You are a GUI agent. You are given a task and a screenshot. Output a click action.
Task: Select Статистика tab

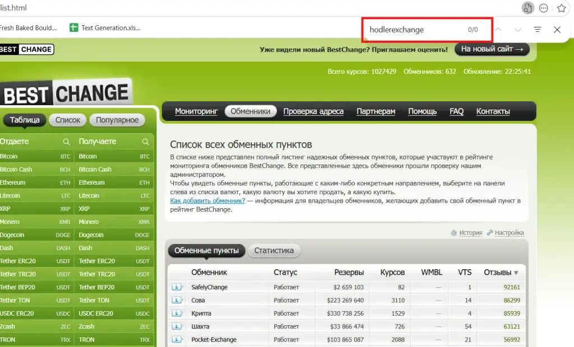pyautogui.click(x=274, y=251)
